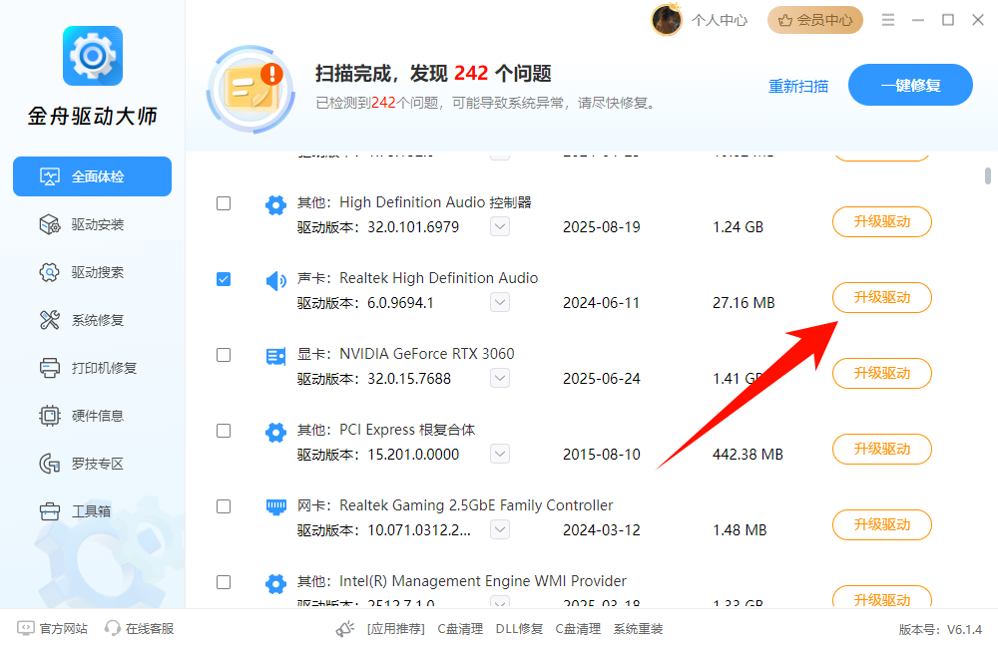Go to 驱动搜索 page
This screenshot has width=998, height=648.
[x=92, y=272]
